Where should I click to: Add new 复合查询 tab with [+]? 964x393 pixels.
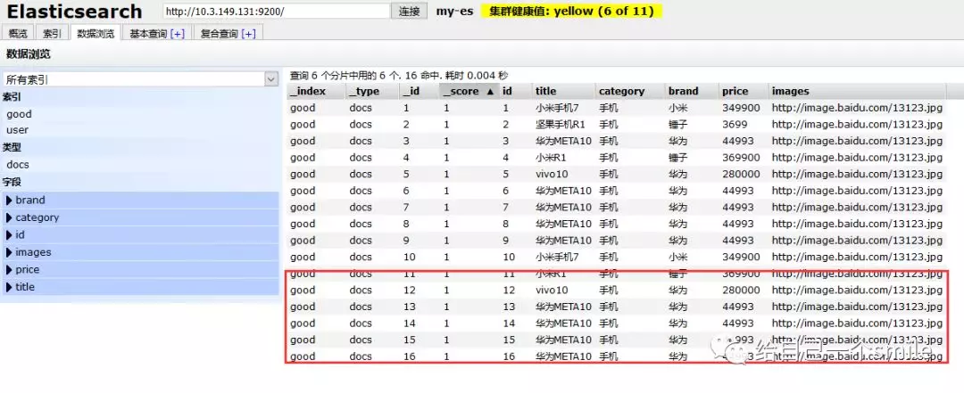[x=248, y=35]
